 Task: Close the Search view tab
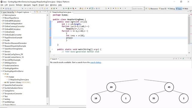click(58, 59)
